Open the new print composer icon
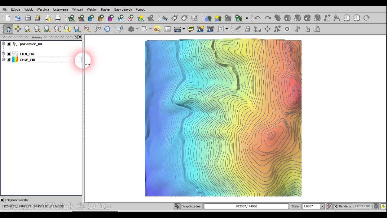387x218 pixels. pyautogui.click(x=48, y=18)
